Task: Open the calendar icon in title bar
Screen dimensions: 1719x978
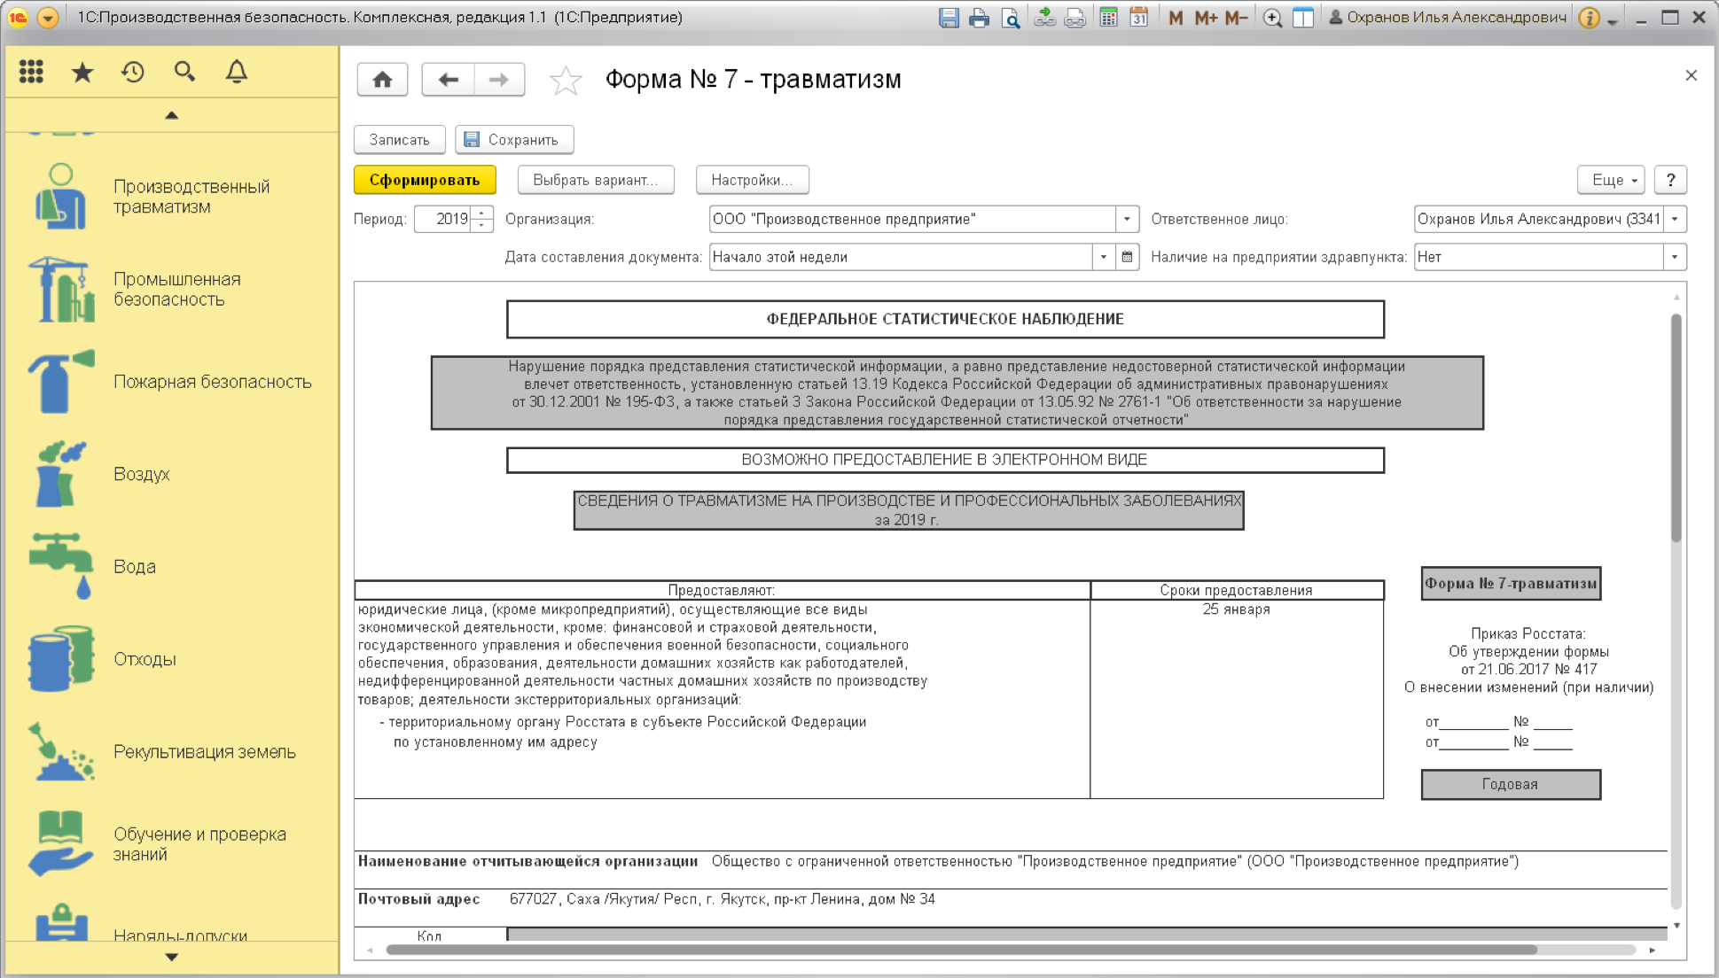Action: pyautogui.click(x=1138, y=18)
